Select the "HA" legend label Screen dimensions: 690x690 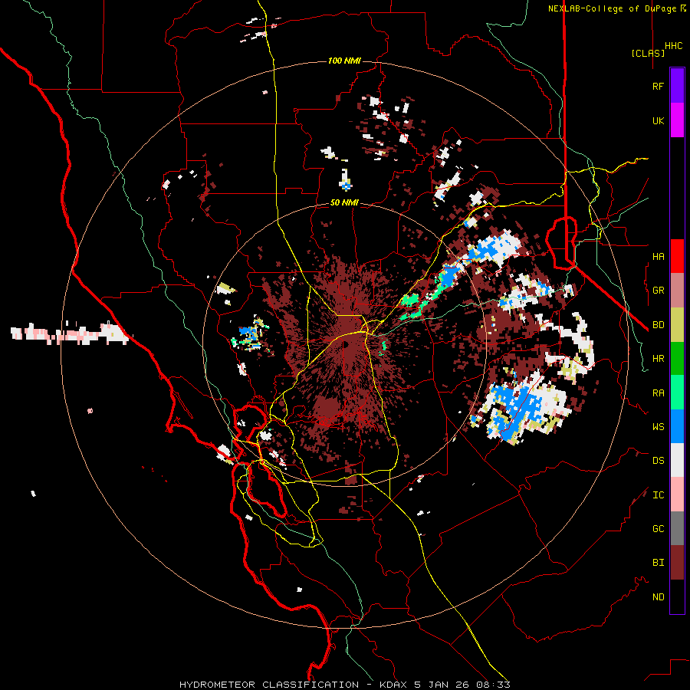point(658,256)
